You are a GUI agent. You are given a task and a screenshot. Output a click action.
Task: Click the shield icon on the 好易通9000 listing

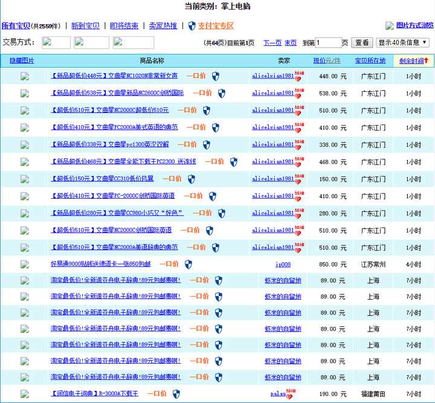pyautogui.click(x=188, y=265)
